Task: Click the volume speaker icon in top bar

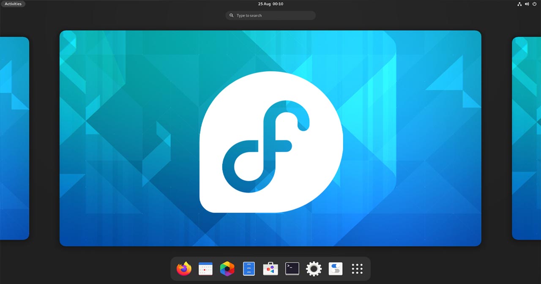Action: [x=527, y=4]
